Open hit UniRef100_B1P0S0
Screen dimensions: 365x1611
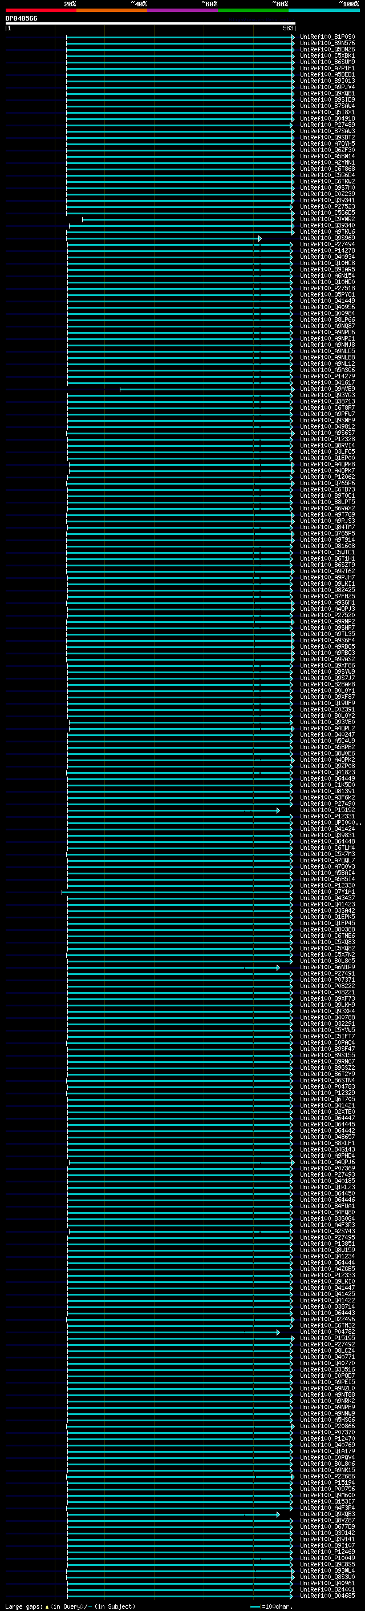pyautogui.click(x=327, y=37)
